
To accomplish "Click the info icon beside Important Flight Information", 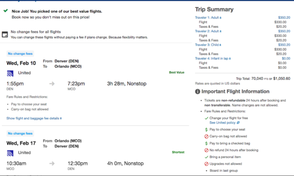I will [198, 91].
